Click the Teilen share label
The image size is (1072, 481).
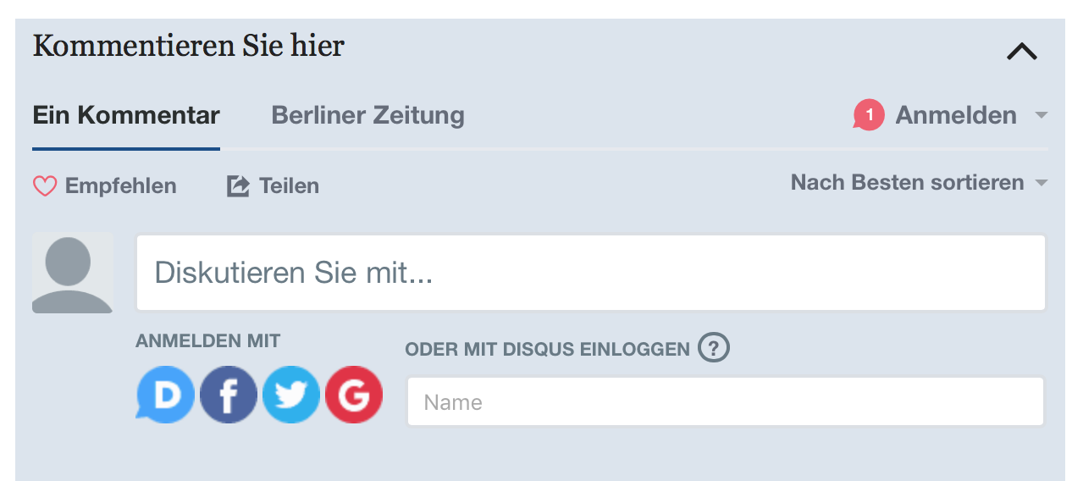click(289, 186)
